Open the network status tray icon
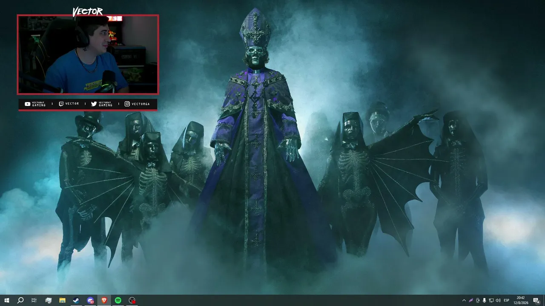 tap(491, 300)
